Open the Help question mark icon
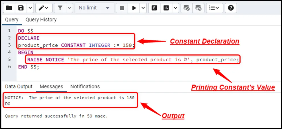Screen dimensions: 282x129 (x=231, y=8)
